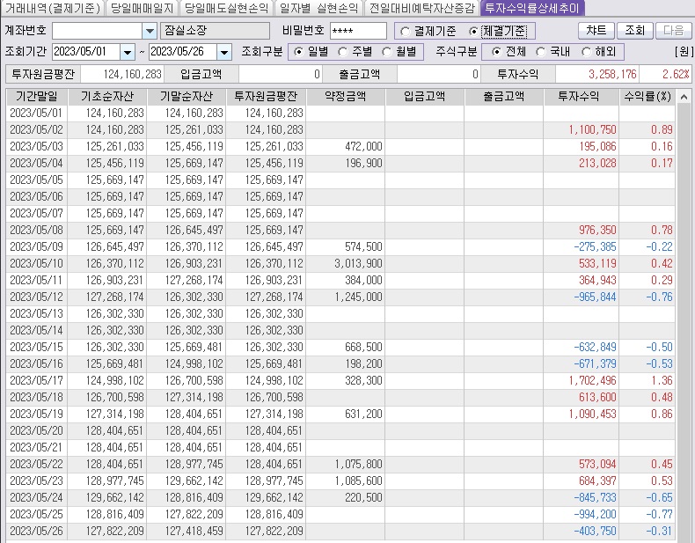Select the 2023/05/26 date row
This screenshot has height=543, width=695.
[340, 531]
